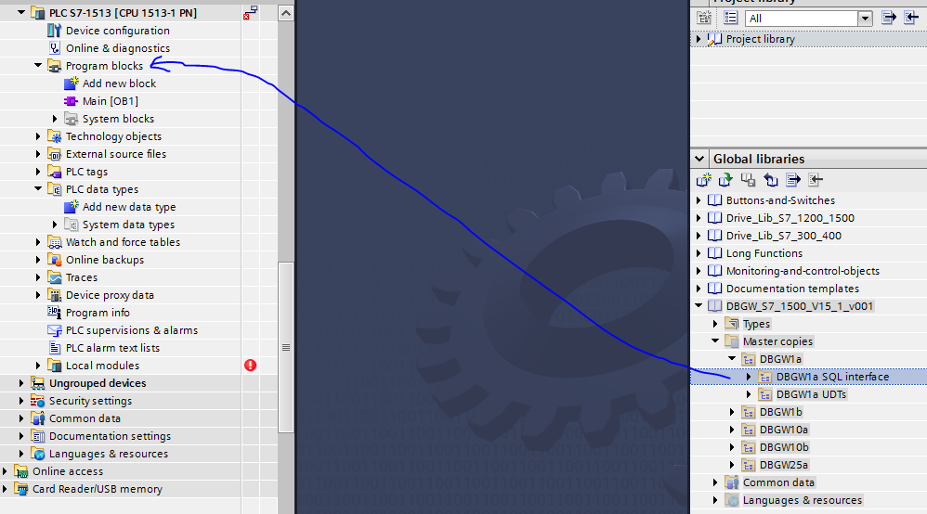Open the Online & diagnostics icon
Image resolution: width=927 pixels, height=514 pixels.
pos(55,48)
